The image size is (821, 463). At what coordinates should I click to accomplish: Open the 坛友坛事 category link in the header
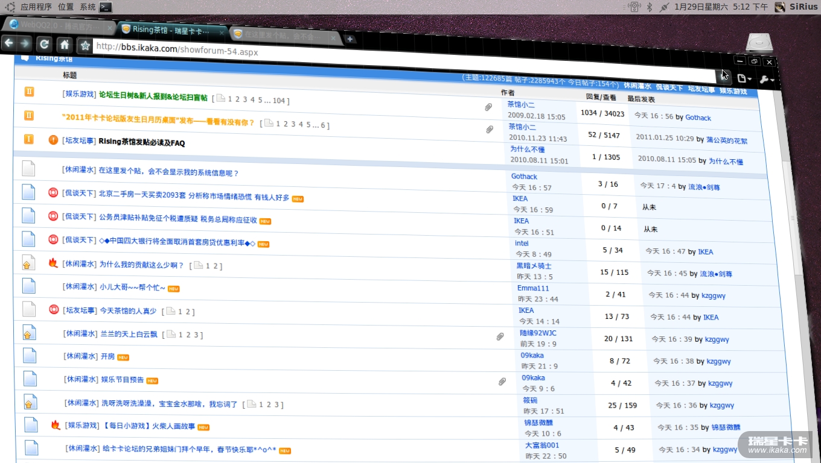(x=701, y=89)
